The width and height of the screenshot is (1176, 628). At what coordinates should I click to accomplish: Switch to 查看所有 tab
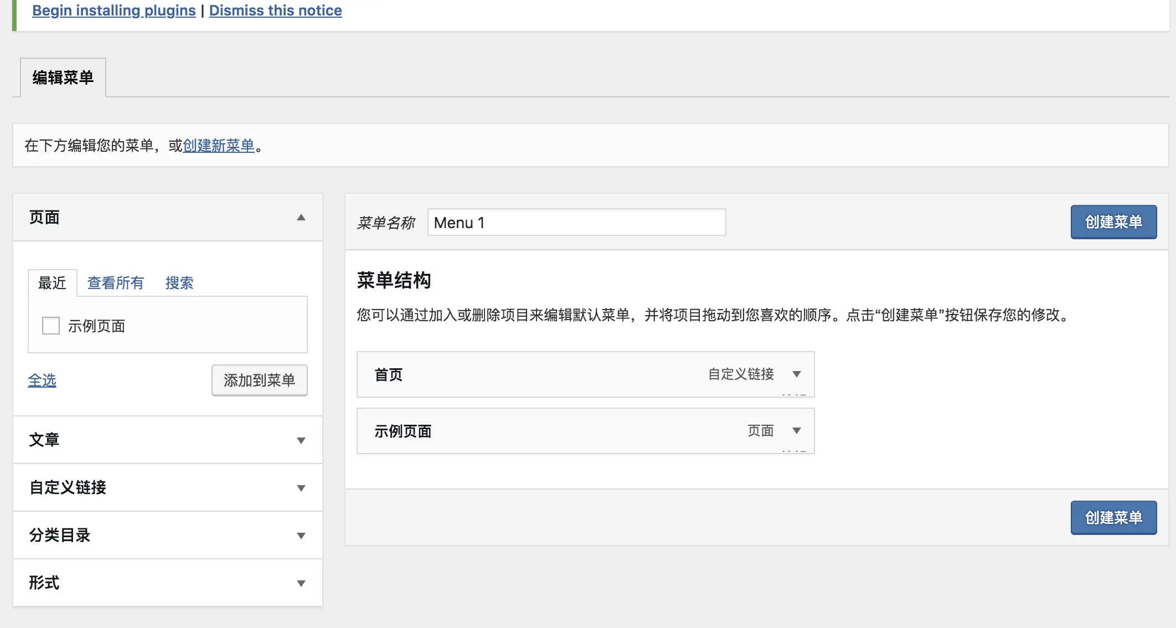point(115,283)
